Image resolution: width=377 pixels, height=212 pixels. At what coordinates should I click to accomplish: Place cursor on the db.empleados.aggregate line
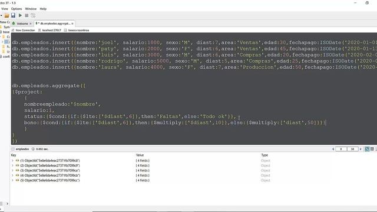pyautogui.click(x=49, y=86)
